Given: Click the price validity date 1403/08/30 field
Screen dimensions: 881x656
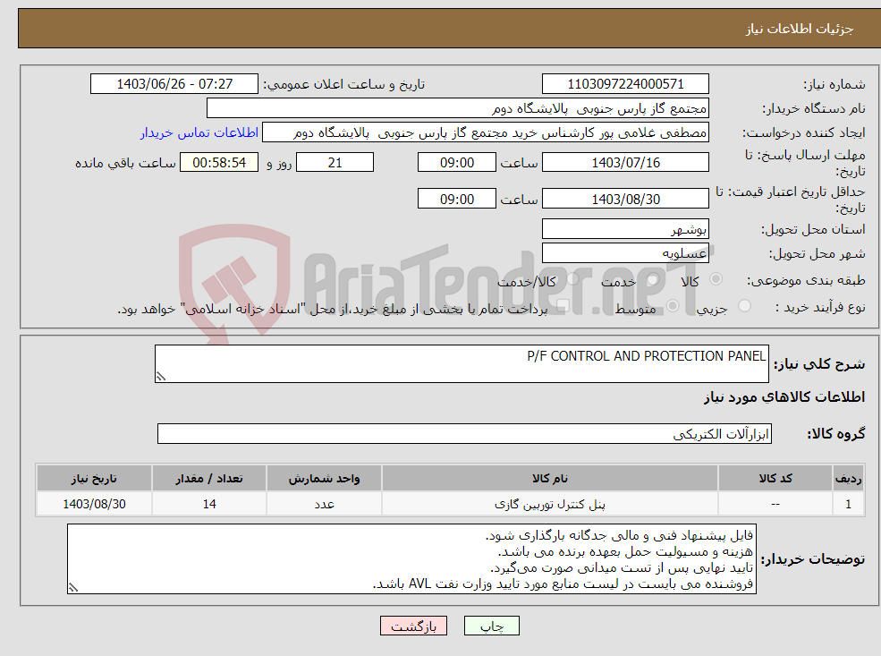Looking at the screenshot, I should coord(625,199).
